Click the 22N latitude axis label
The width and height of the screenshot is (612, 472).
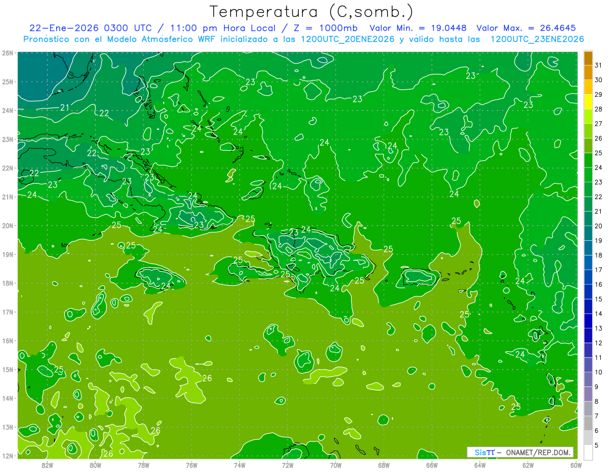tap(8, 168)
